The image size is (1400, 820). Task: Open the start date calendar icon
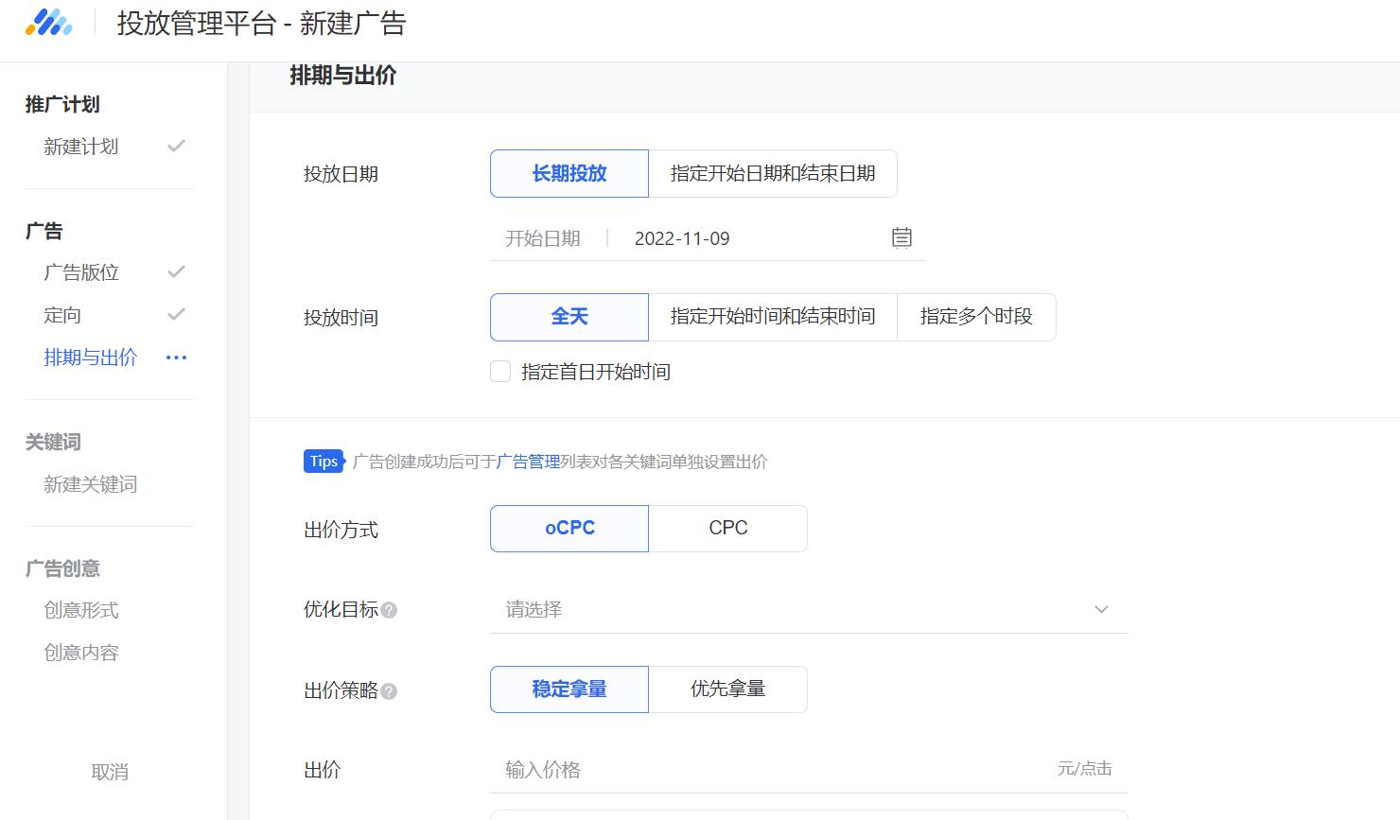[x=901, y=237]
